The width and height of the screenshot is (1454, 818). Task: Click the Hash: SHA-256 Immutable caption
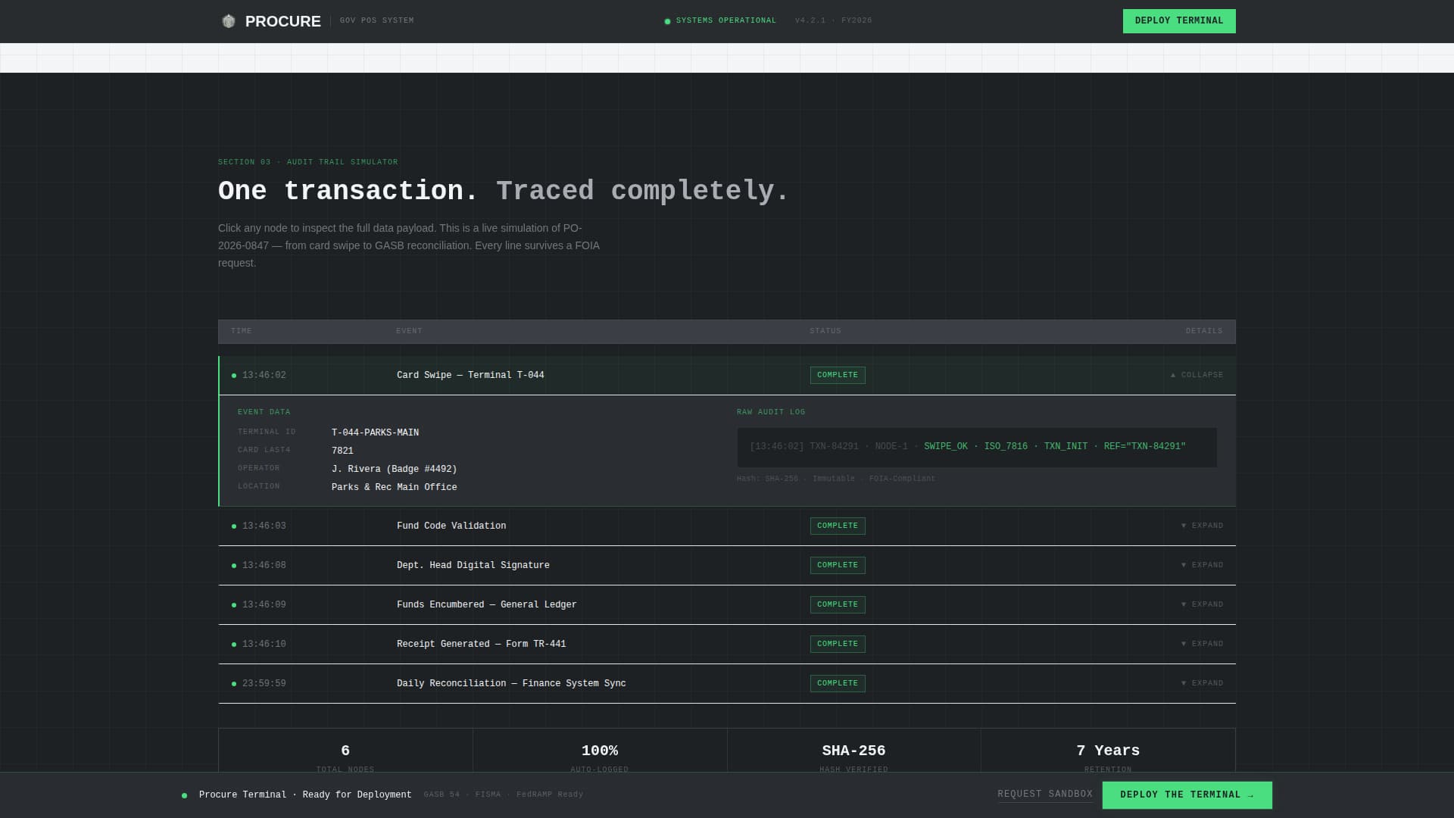coord(836,479)
